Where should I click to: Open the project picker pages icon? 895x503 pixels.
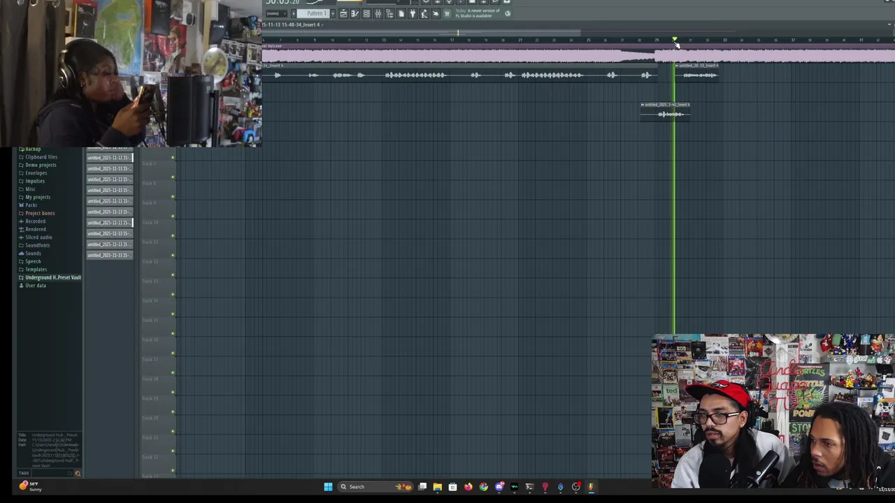click(401, 13)
